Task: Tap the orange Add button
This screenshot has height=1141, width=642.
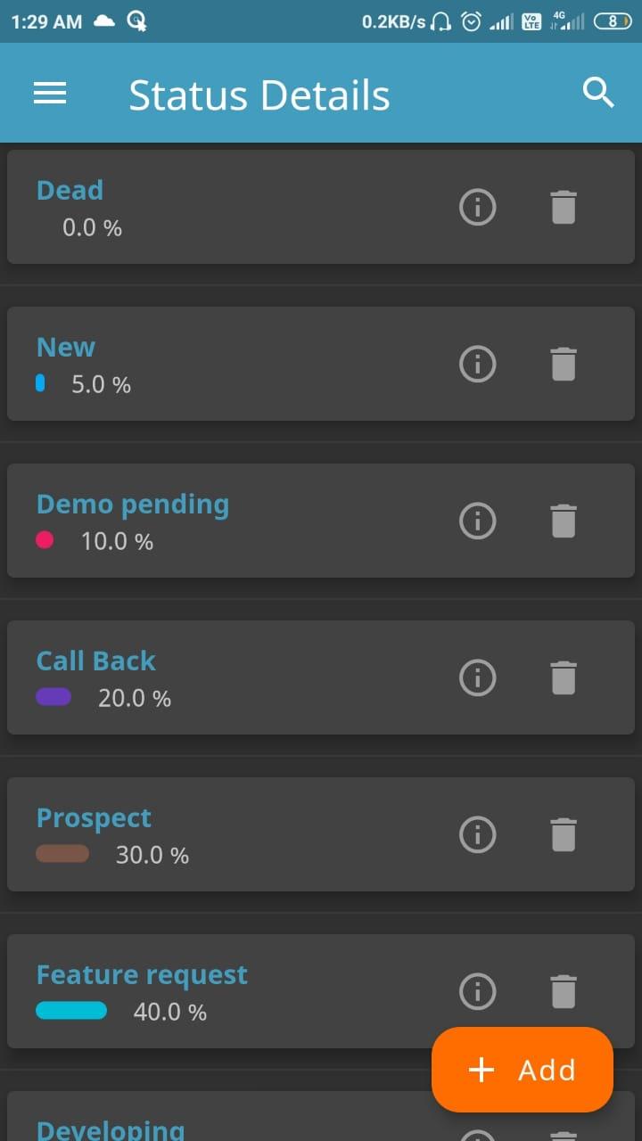Action: click(x=523, y=1070)
